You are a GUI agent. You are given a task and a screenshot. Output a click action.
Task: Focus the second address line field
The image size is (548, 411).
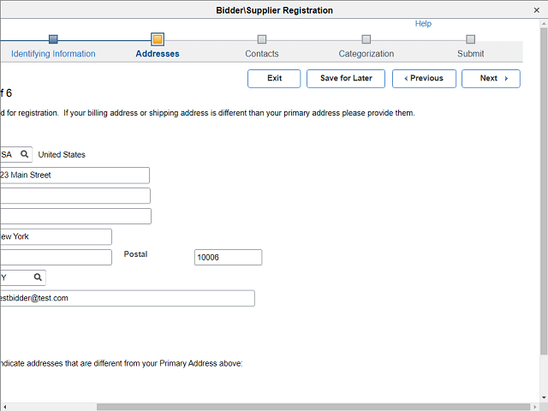tap(74, 196)
